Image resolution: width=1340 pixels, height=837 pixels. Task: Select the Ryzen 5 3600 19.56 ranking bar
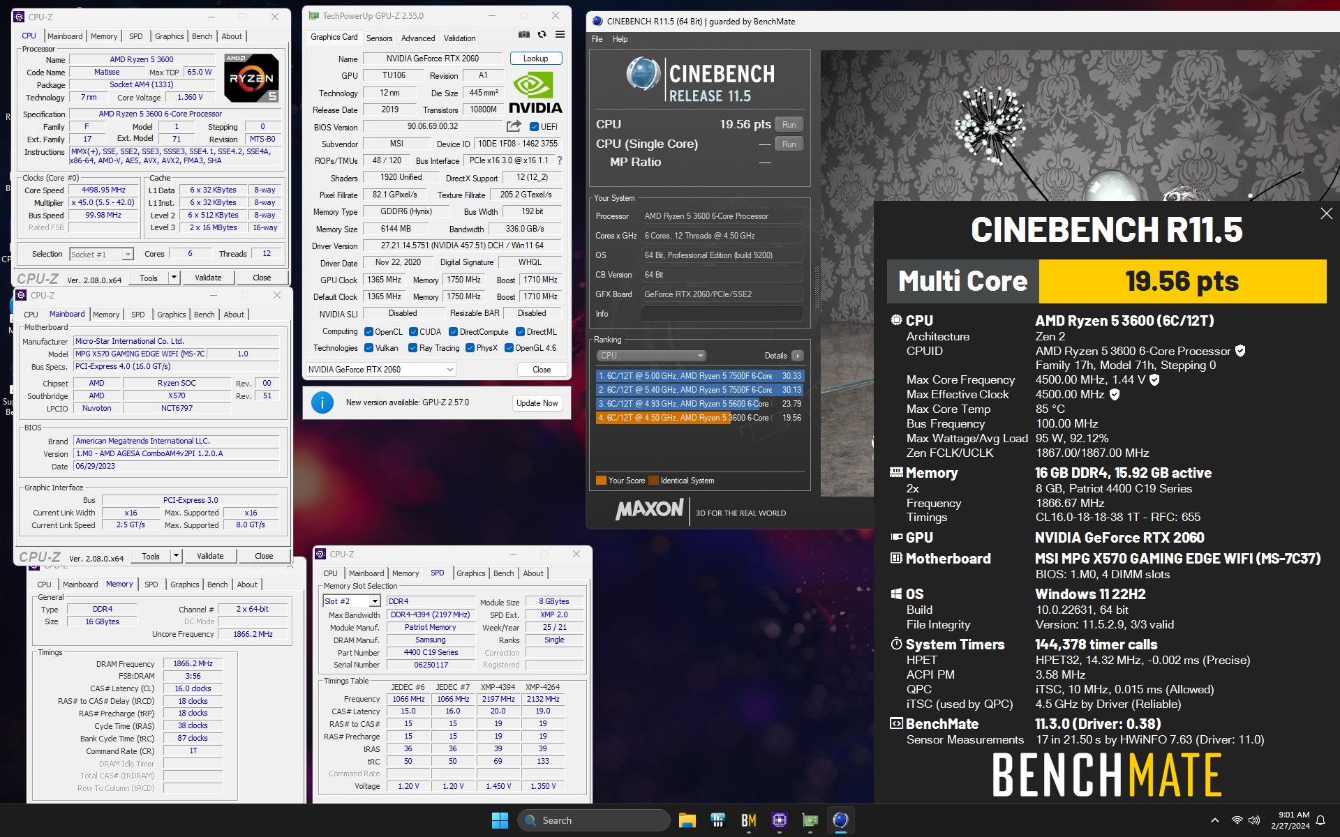point(699,418)
